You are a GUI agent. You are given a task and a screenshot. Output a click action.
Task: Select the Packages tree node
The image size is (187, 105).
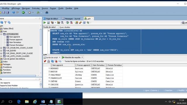[x=6, y=64]
